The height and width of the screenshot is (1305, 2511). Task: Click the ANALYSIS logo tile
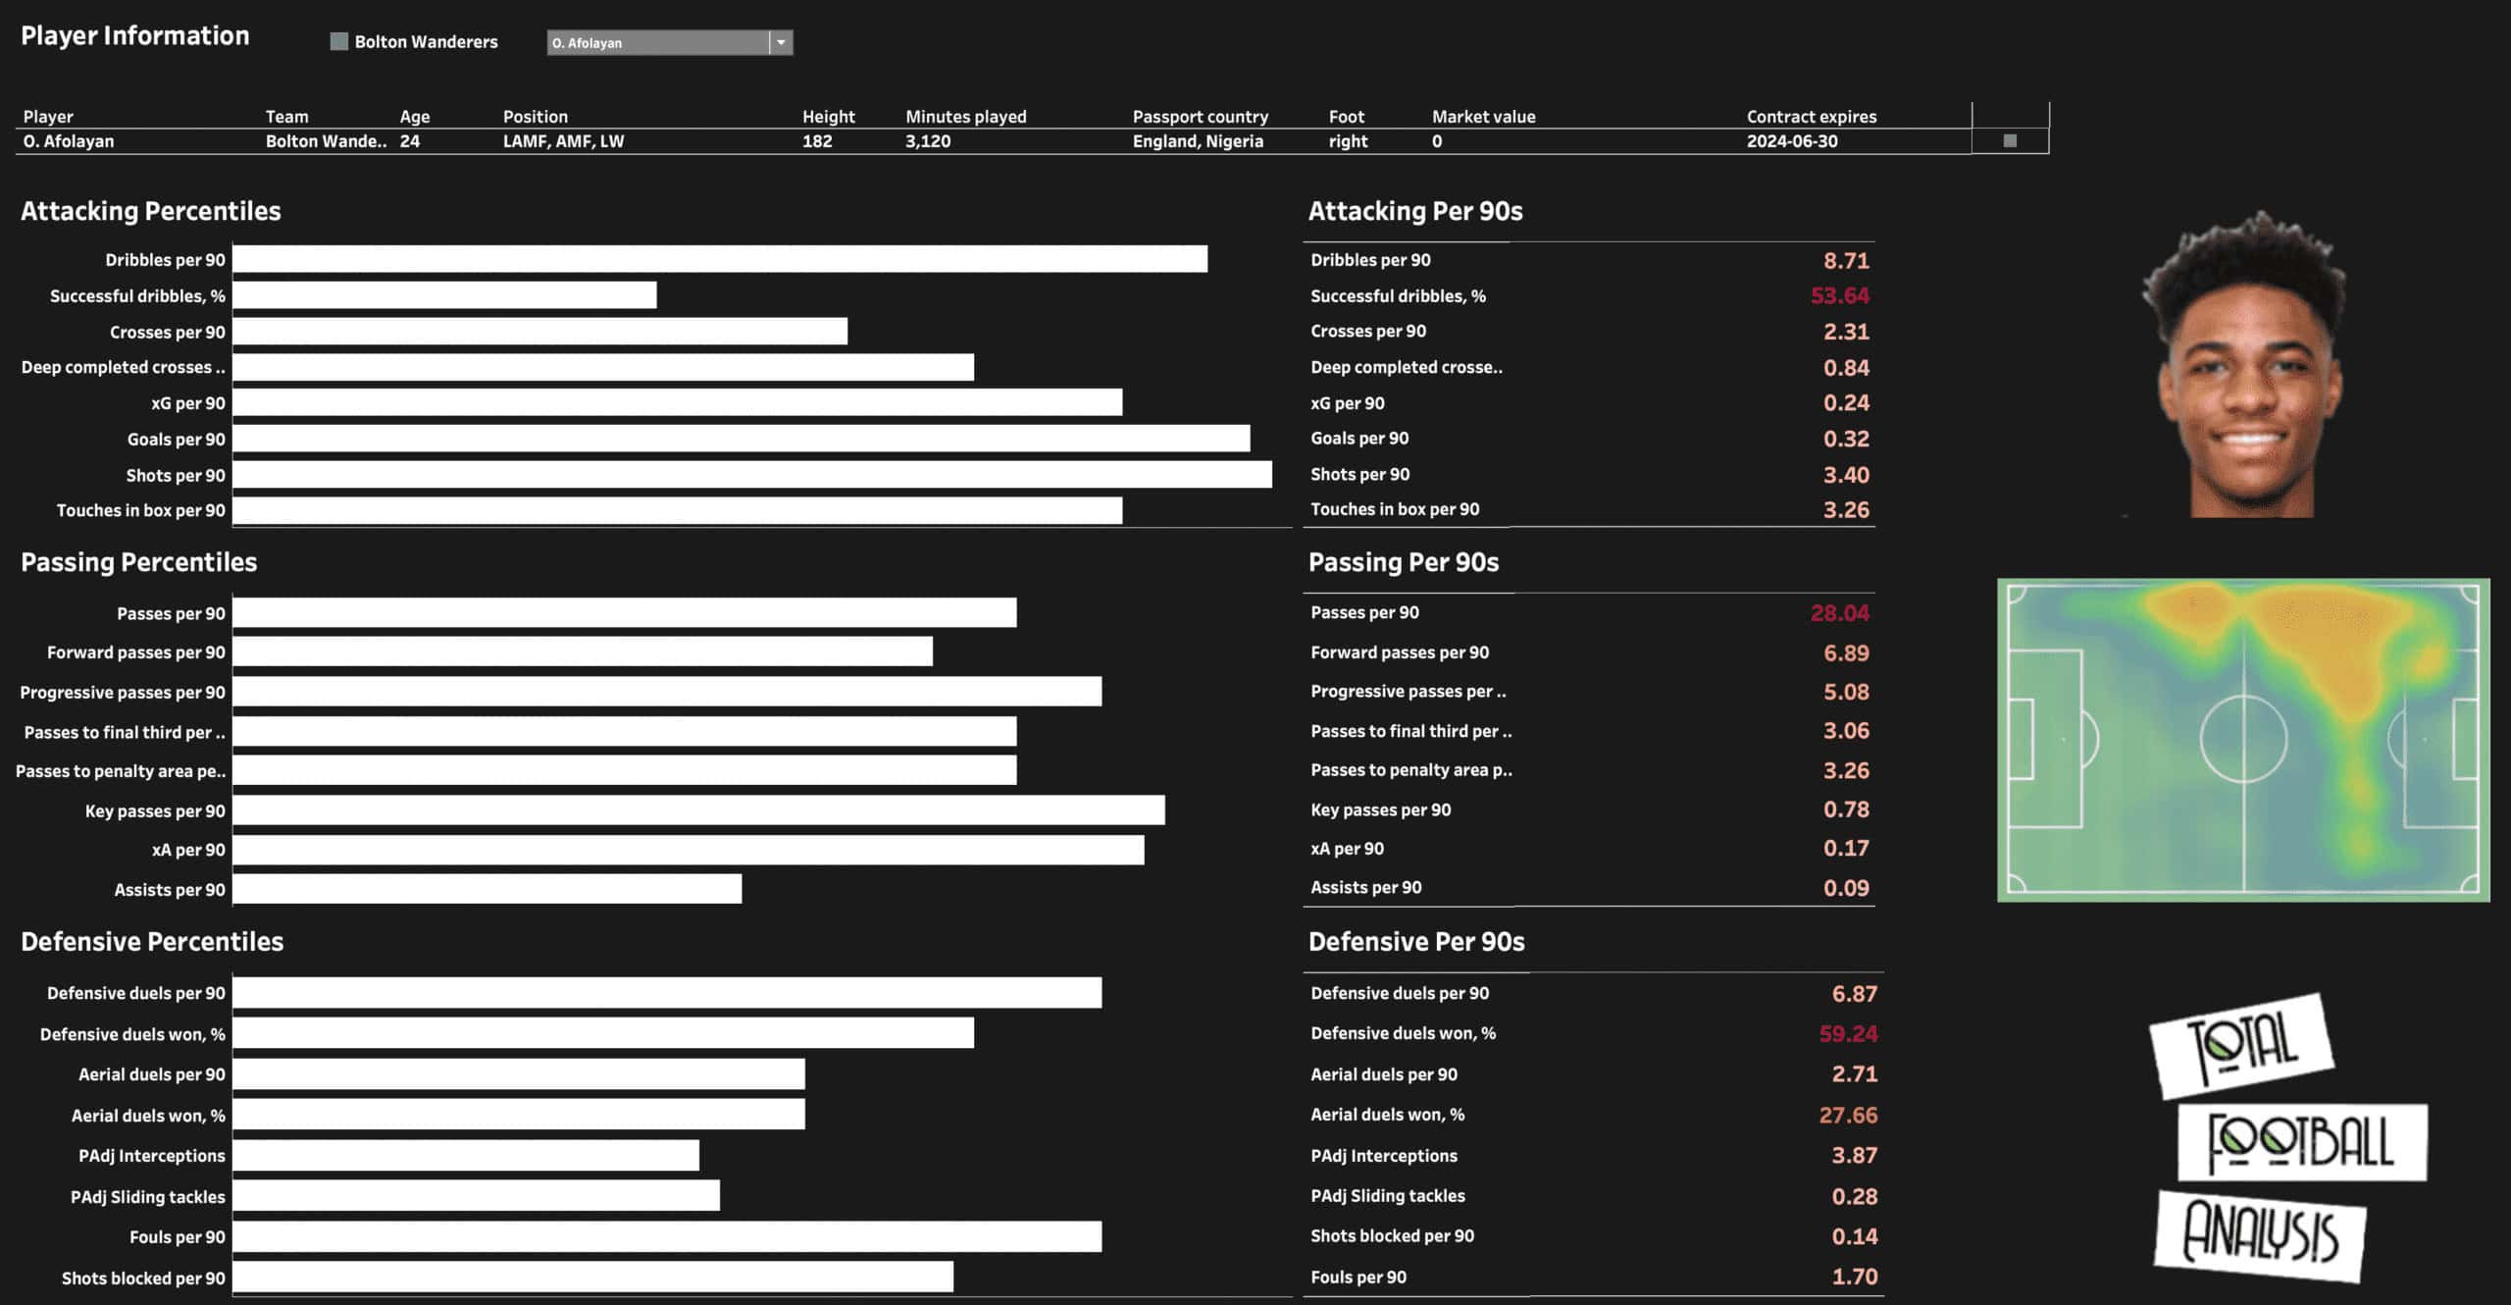coord(2260,1234)
